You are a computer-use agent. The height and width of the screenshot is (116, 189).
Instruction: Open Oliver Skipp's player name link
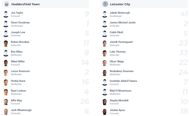pos(117,61)
